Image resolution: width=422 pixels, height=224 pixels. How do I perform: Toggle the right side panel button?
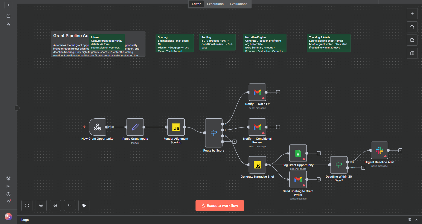[x=412, y=53]
